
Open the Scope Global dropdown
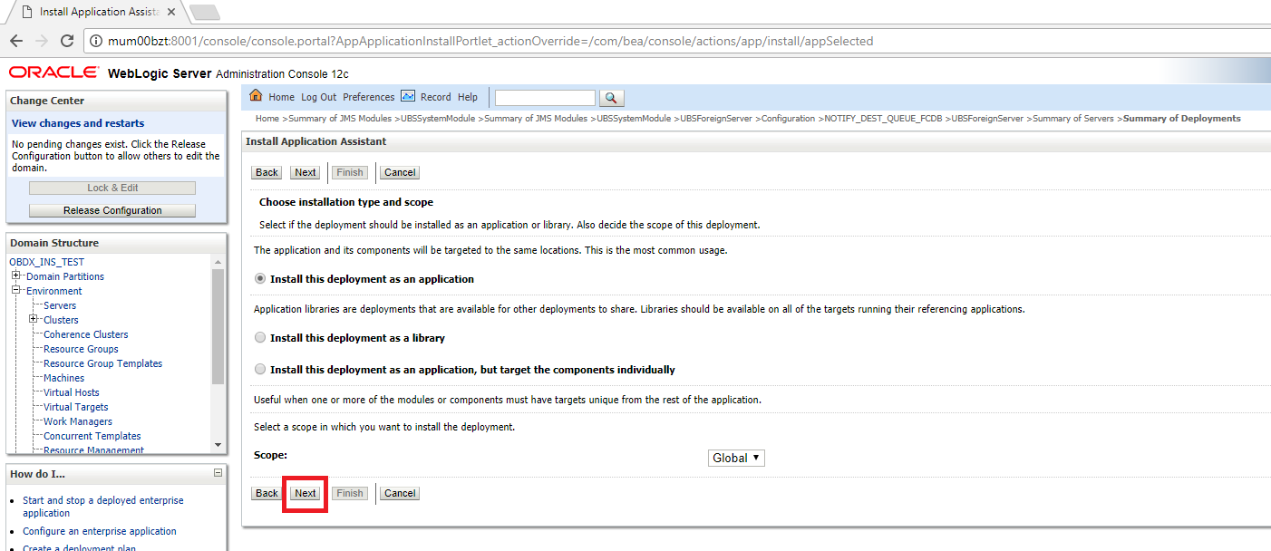[x=736, y=458]
